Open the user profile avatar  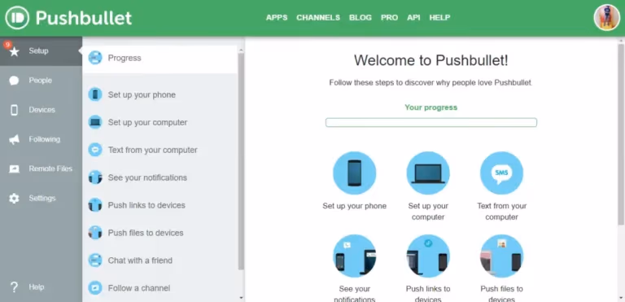tap(606, 18)
